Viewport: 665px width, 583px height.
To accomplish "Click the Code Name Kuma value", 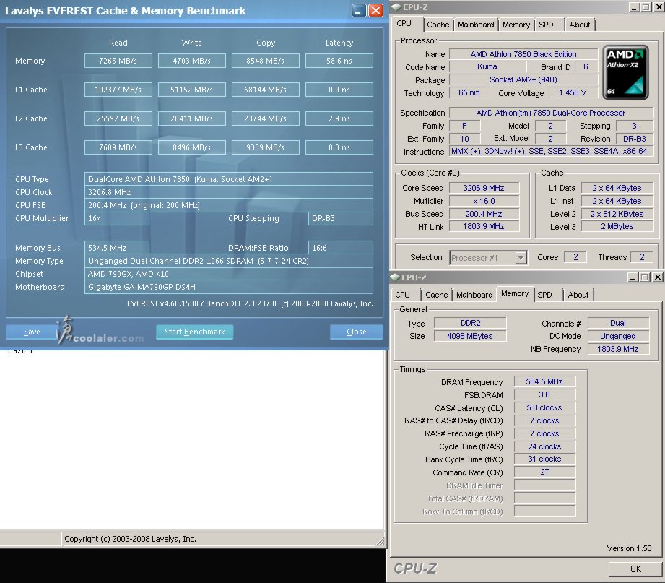I will [487, 66].
